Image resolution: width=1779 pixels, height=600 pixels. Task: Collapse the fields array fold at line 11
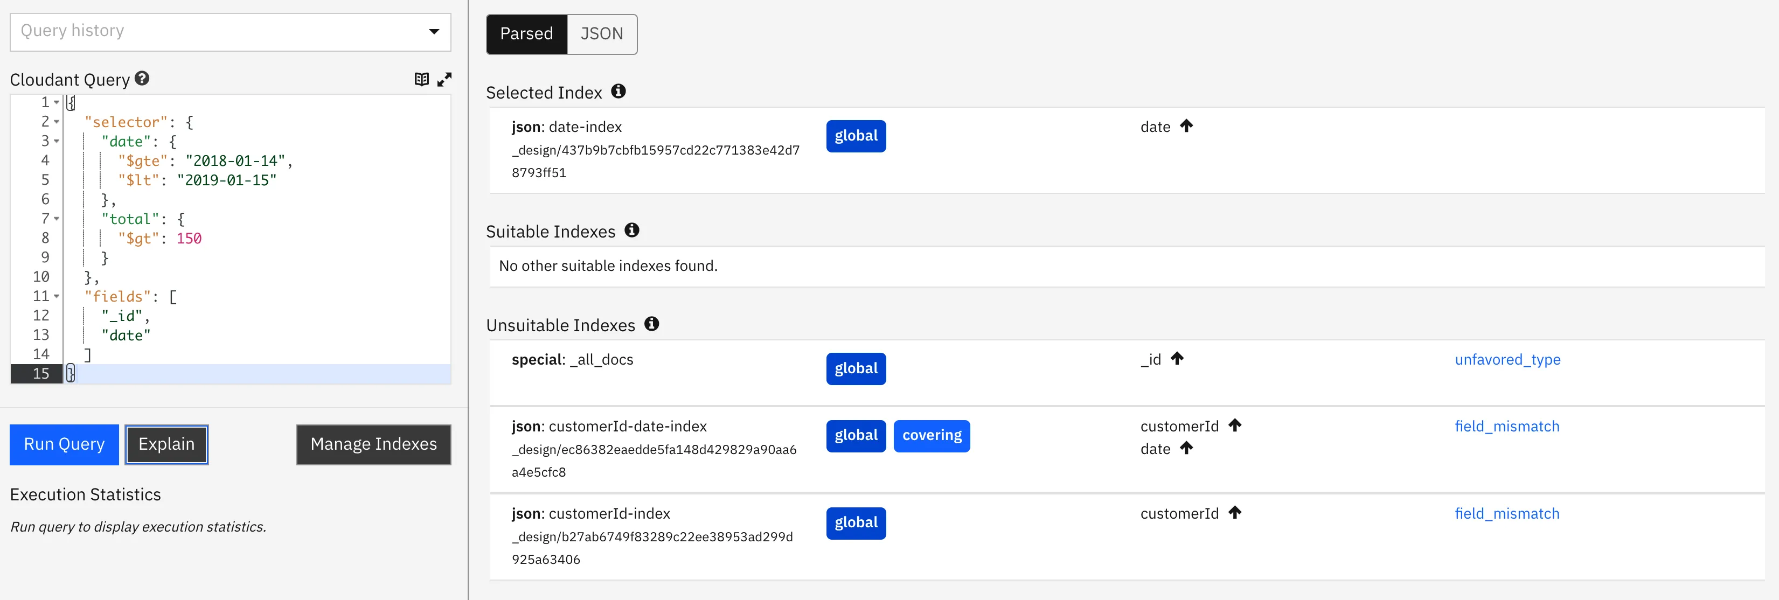point(57,296)
